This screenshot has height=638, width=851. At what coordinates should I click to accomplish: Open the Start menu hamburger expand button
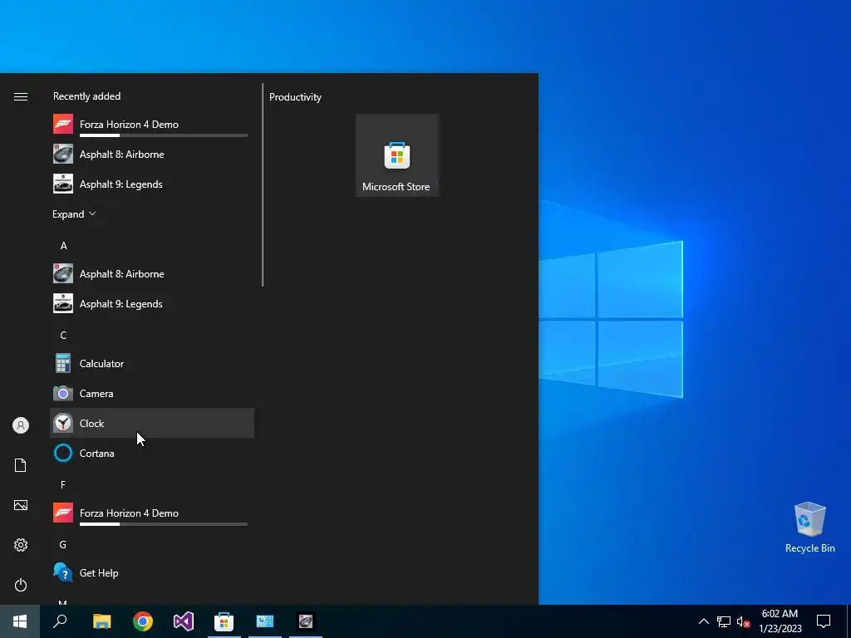point(21,96)
